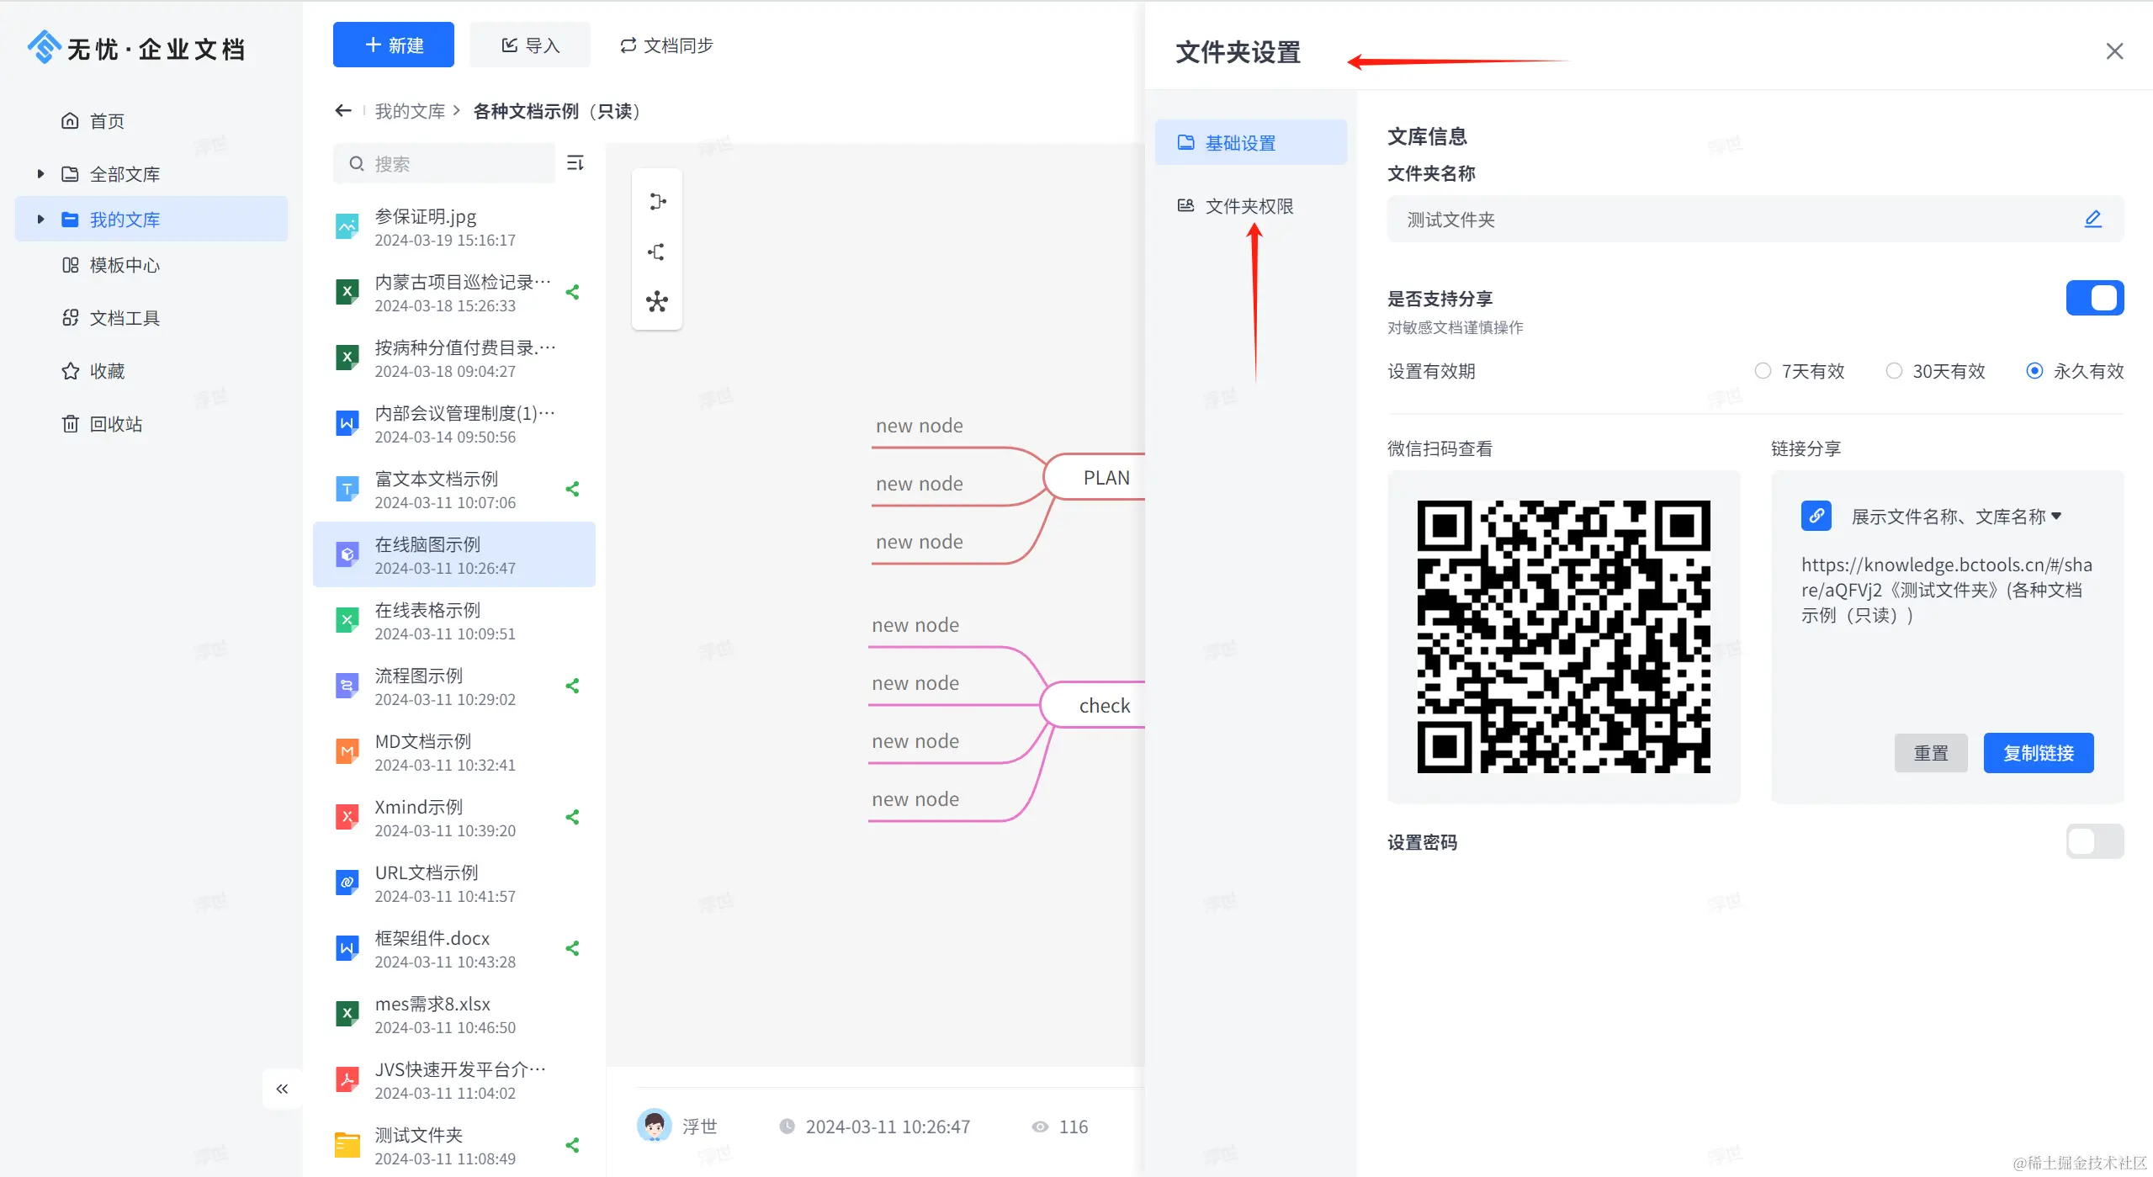Click the radial mind map structure icon

coord(657,302)
